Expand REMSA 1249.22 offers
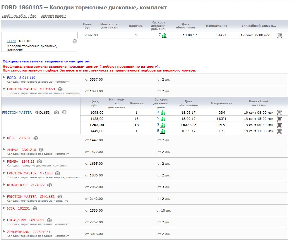 point(4,161)
